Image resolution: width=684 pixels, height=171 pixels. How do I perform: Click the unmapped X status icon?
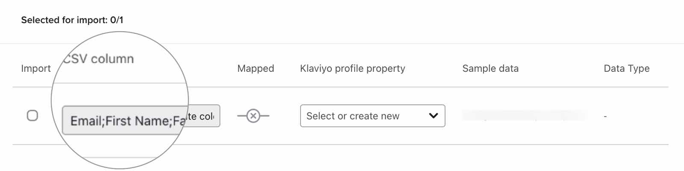click(254, 116)
